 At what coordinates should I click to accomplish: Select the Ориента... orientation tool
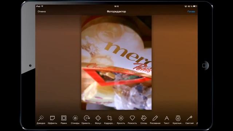pyautogui.click(x=87, y=120)
